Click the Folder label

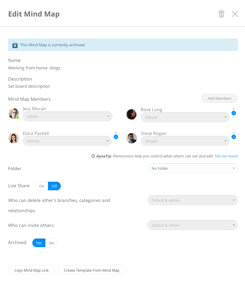(x=15, y=169)
